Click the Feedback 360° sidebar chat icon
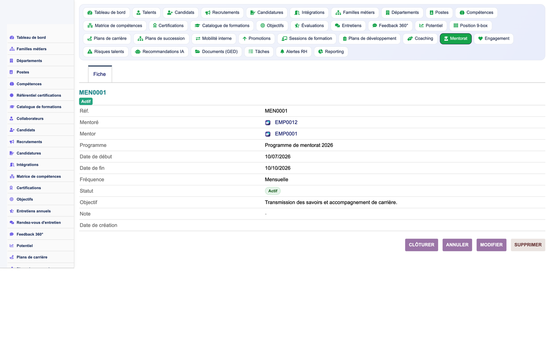This screenshot has width=555, height=343. pyautogui.click(x=12, y=234)
